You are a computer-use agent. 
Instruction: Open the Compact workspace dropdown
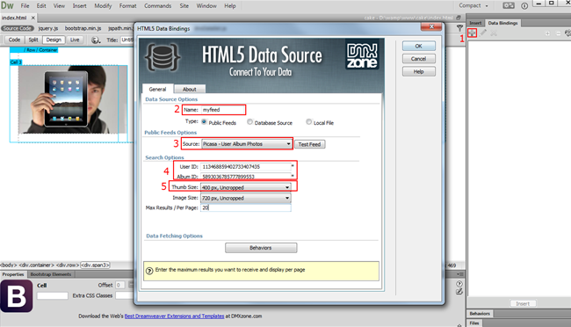(473, 5)
